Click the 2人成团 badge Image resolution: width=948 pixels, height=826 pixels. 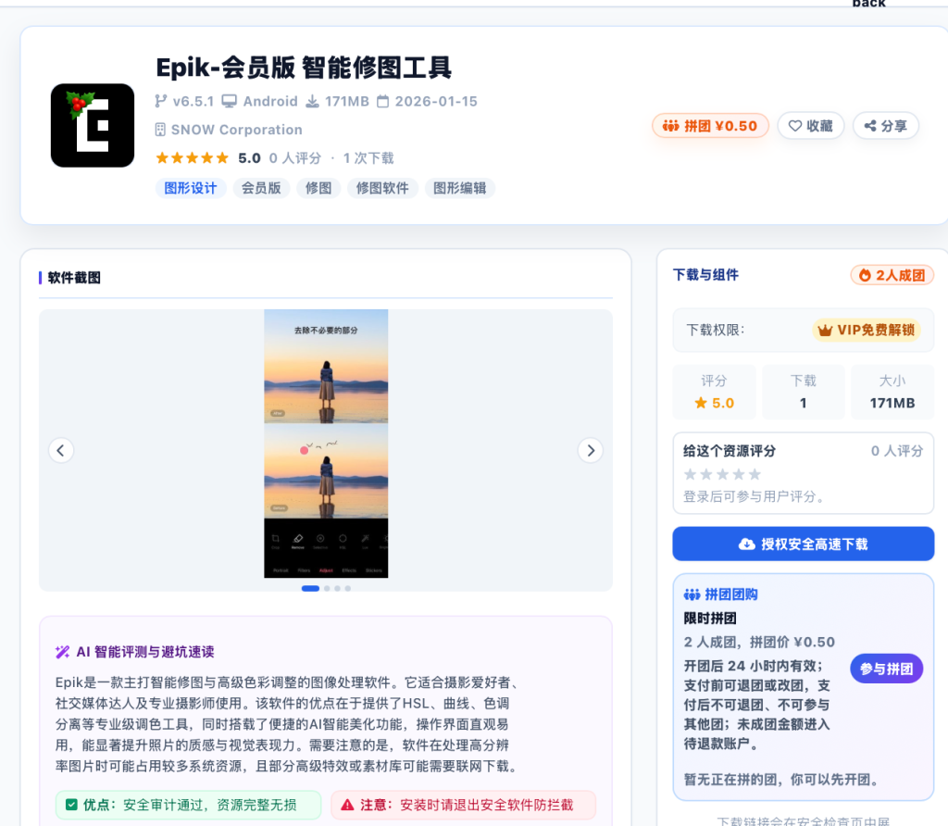[892, 275]
